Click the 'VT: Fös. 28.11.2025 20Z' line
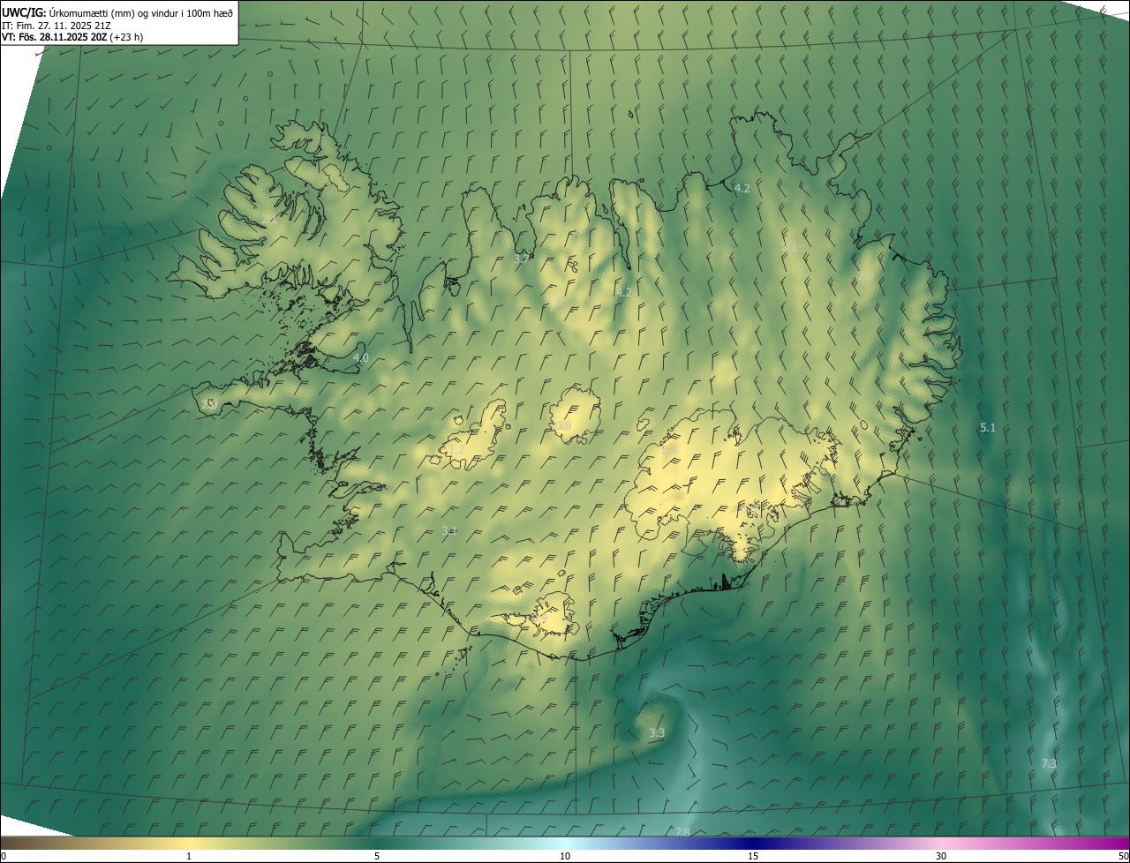This screenshot has width=1130, height=863. click(72, 37)
